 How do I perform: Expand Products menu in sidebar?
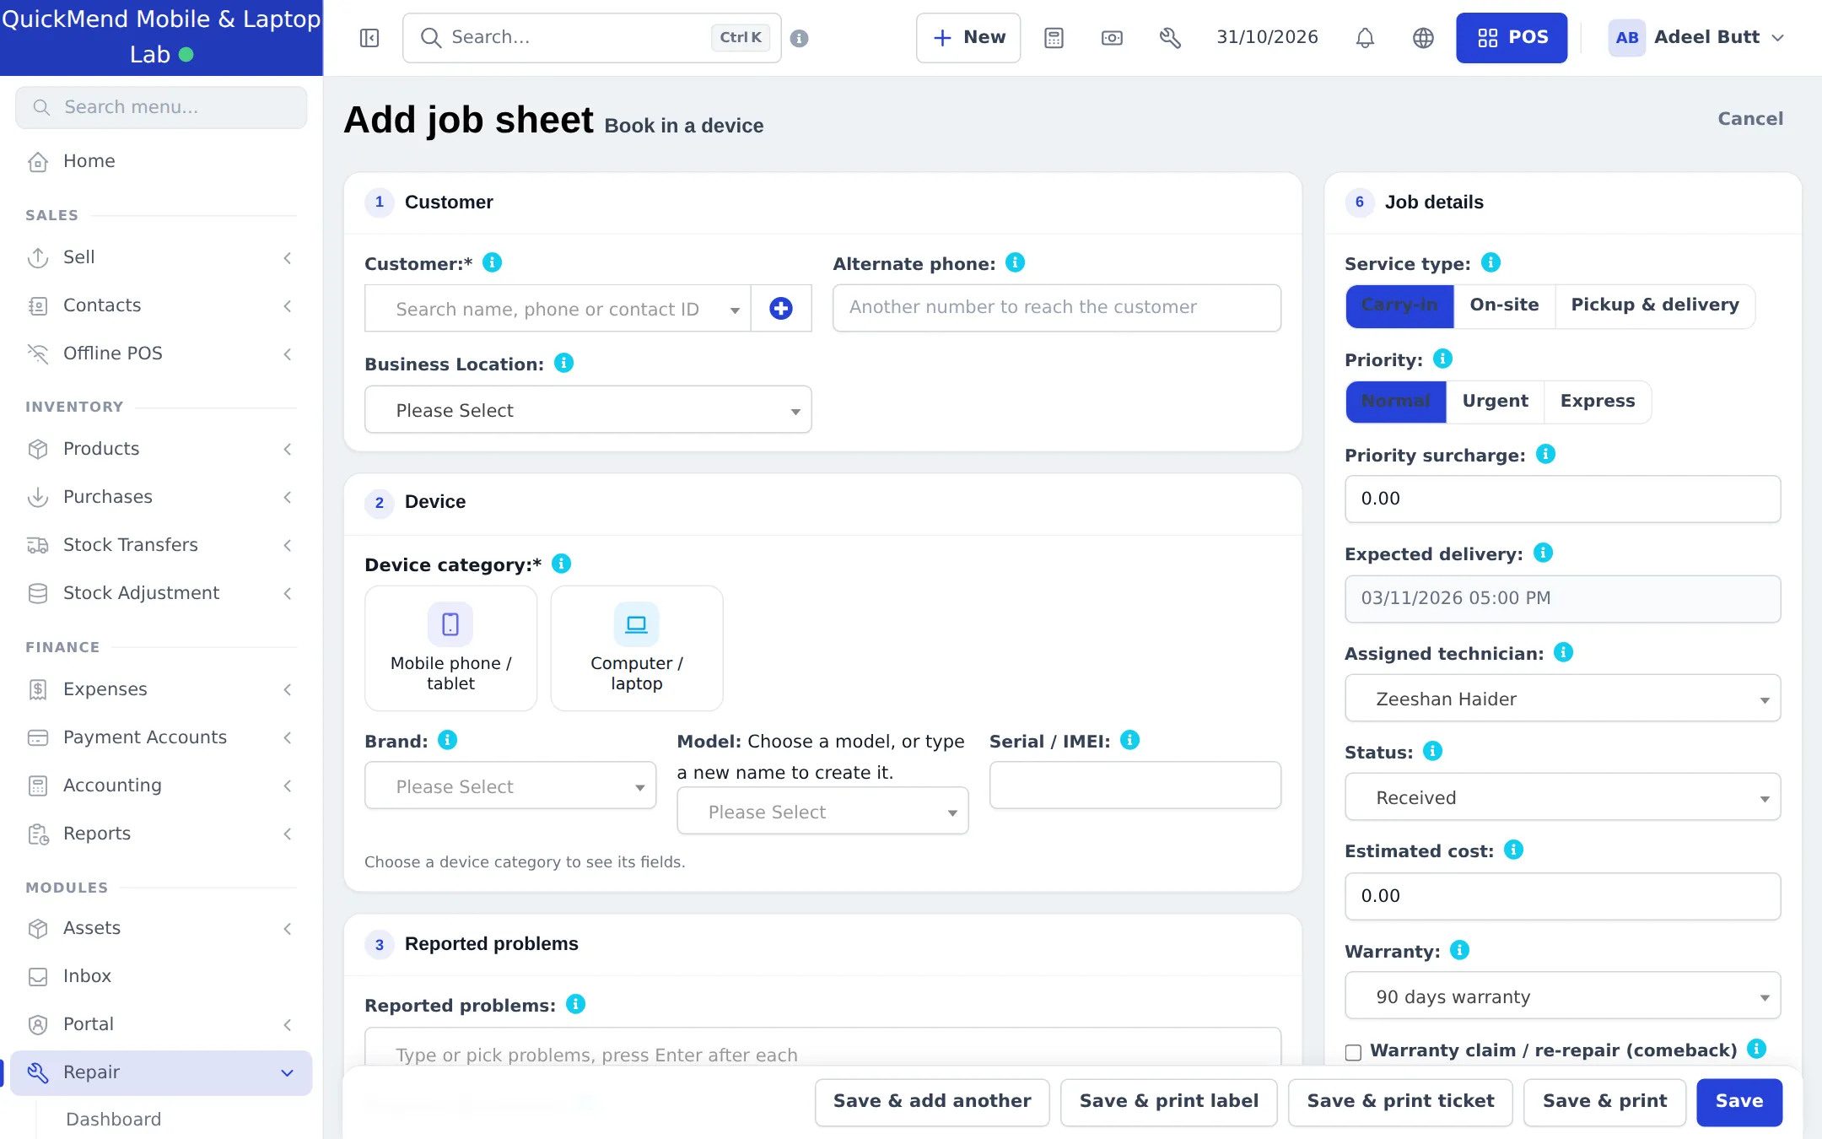click(x=160, y=449)
